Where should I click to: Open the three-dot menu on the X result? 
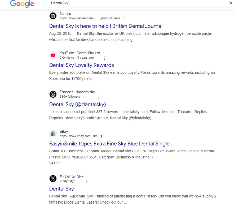tap(87, 182)
